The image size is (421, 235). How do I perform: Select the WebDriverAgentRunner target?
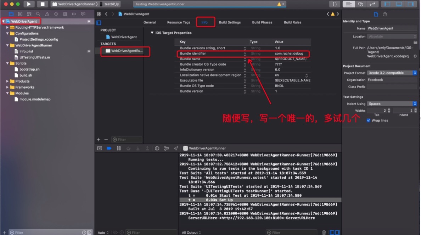[x=126, y=51]
